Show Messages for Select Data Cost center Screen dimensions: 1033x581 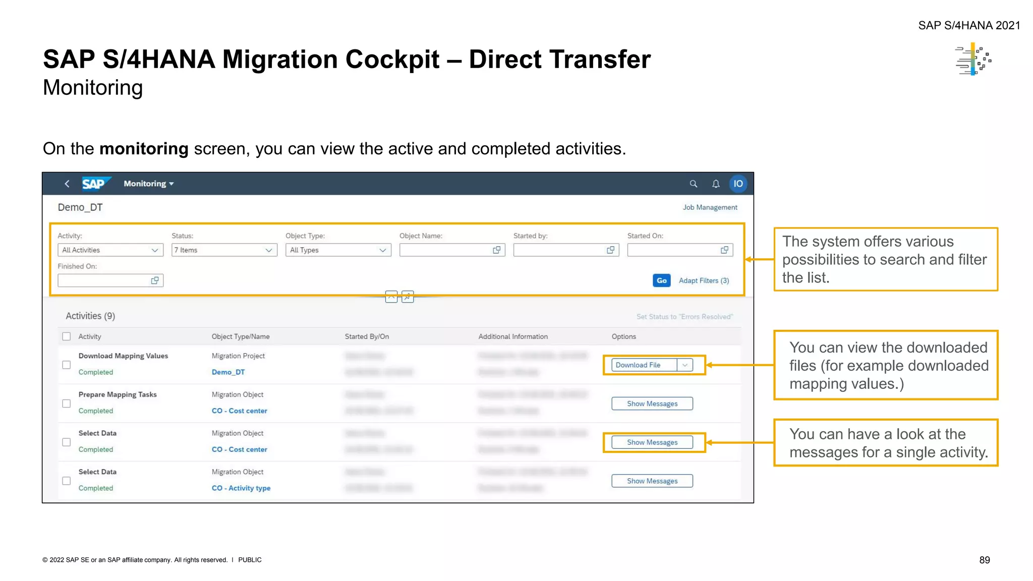coord(652,442)
